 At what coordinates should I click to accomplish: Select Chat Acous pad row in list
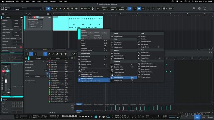click(x=61, y=71)
